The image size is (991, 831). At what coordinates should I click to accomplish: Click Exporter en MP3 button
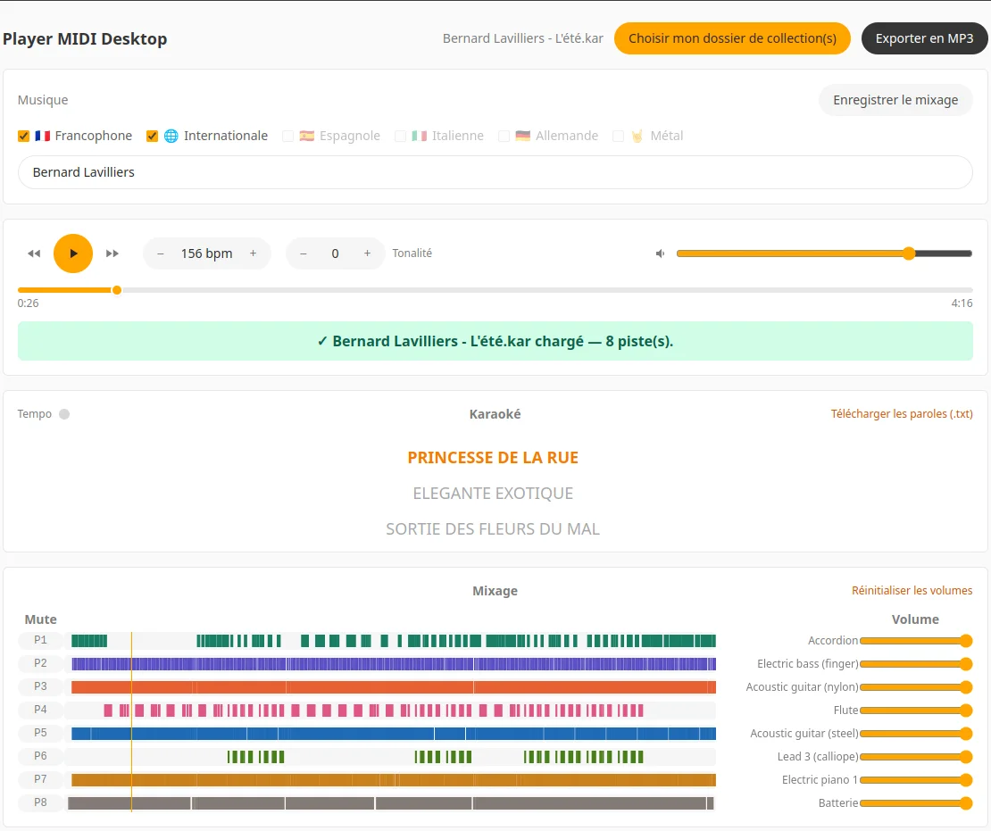pos(924,38)
